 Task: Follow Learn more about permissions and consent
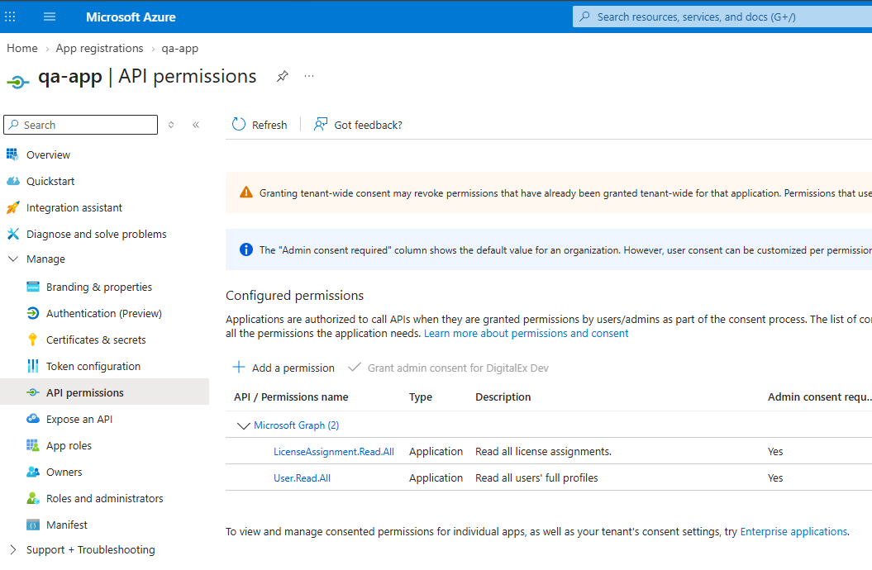tap(526, 334)
